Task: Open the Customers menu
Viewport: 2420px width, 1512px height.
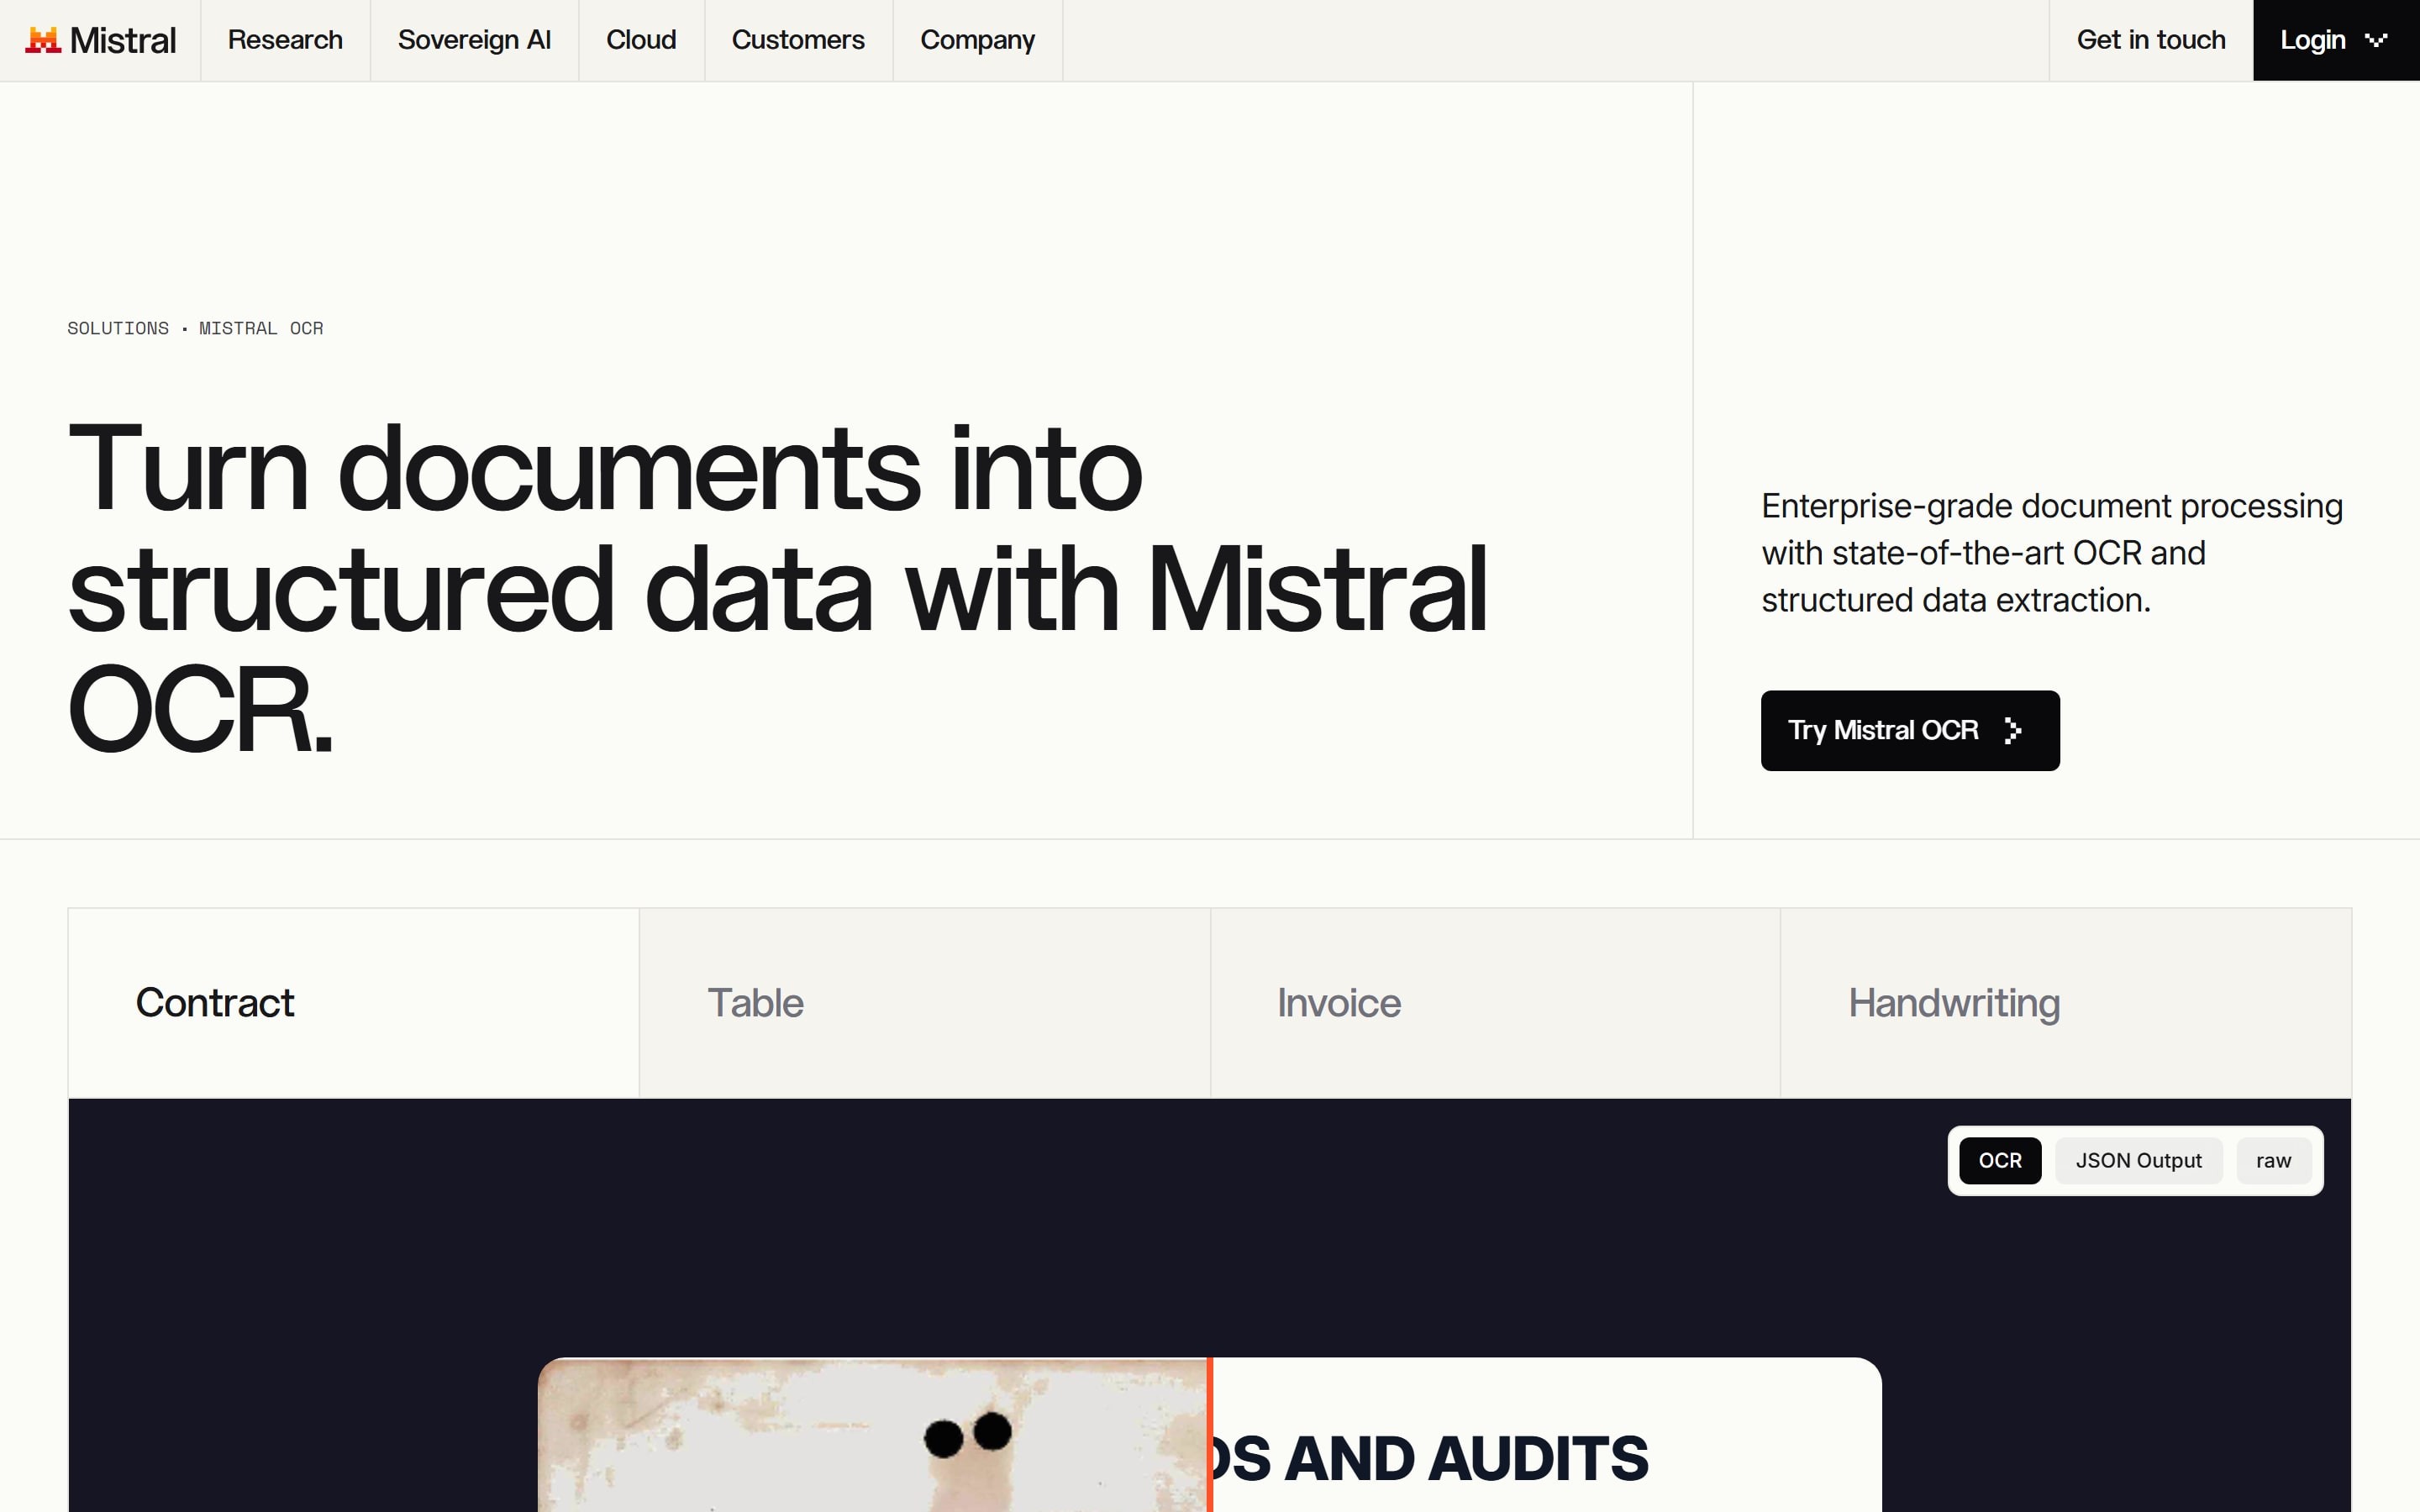Action: (x=798, y=40)
